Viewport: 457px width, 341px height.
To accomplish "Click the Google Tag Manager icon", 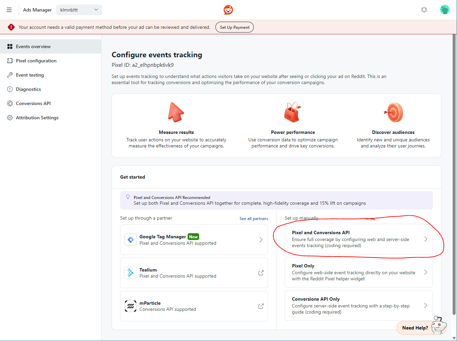I will coord(131,240).
